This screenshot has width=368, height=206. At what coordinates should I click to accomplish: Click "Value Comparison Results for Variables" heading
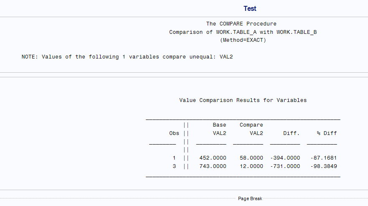point(243,100)
